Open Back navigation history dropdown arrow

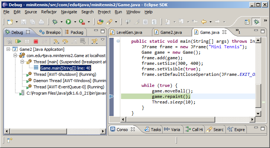coord(210,22)
